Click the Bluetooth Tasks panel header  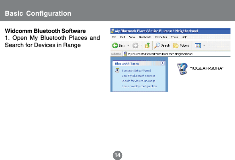pyautogui.click(x=139, y=64)
